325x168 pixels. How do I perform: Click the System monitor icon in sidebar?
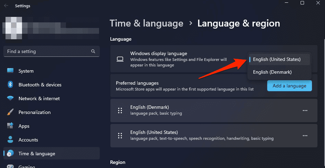(x=10, y=71)
